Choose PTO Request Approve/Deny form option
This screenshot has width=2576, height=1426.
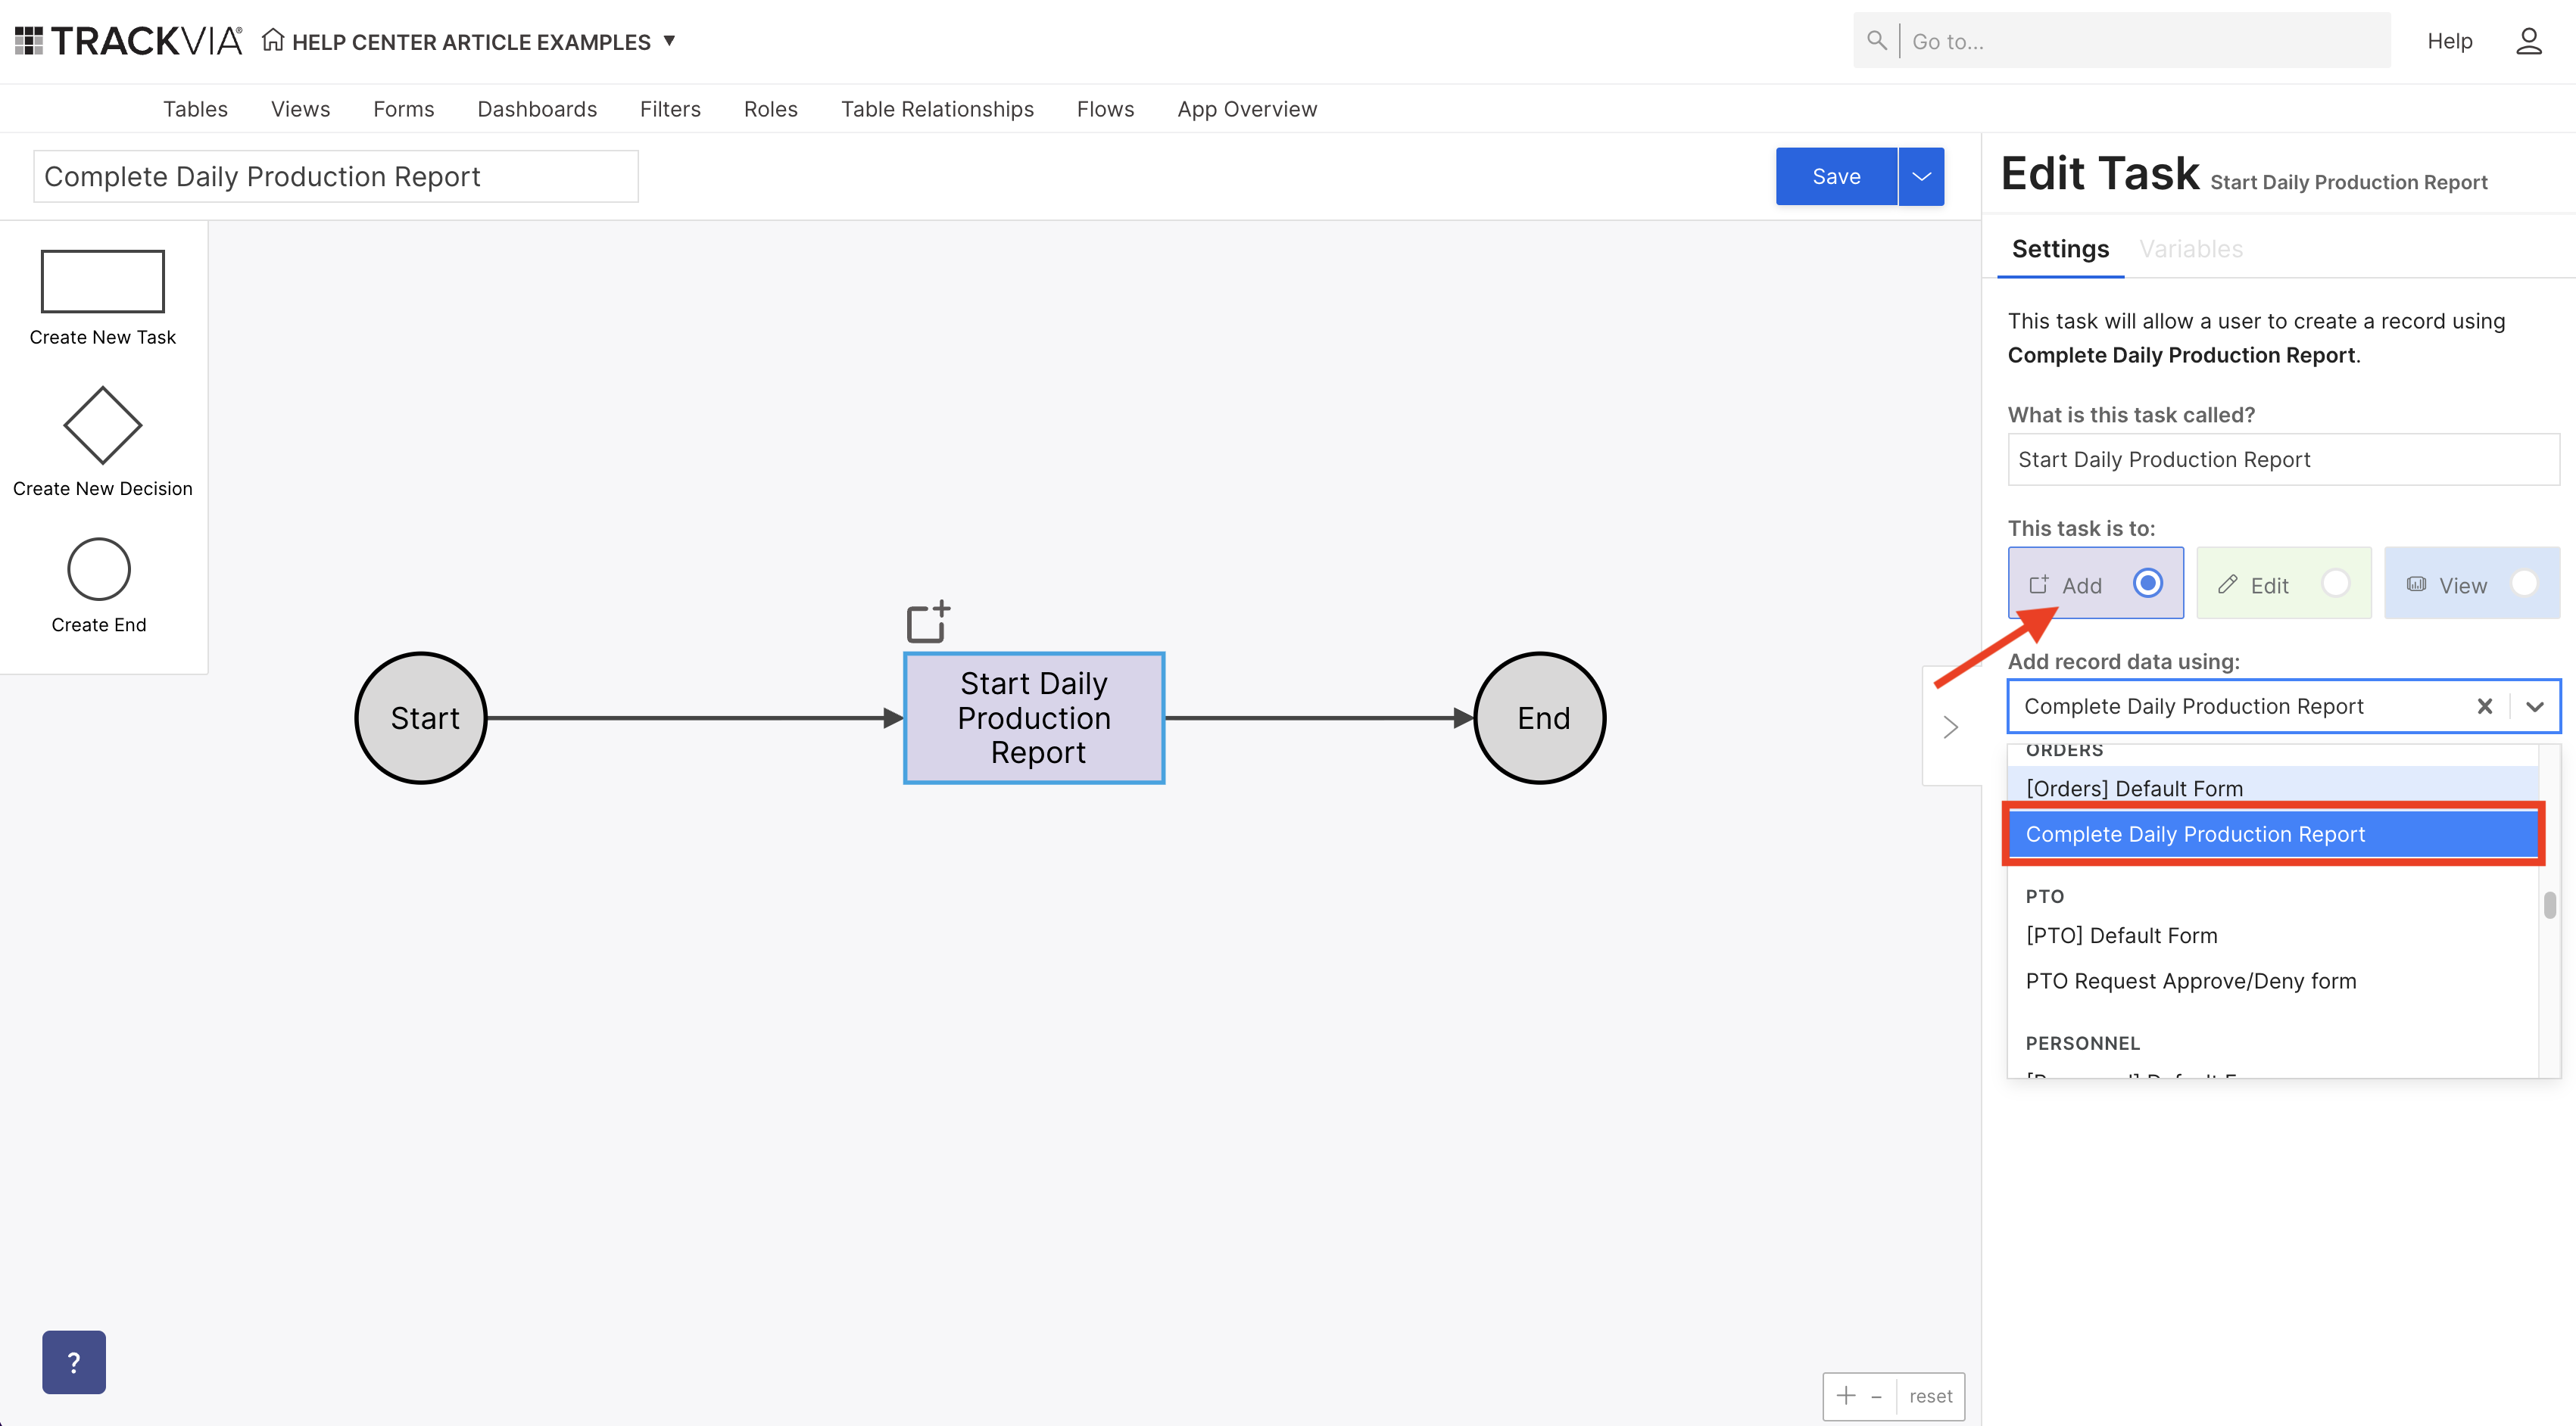(2272, 981)
